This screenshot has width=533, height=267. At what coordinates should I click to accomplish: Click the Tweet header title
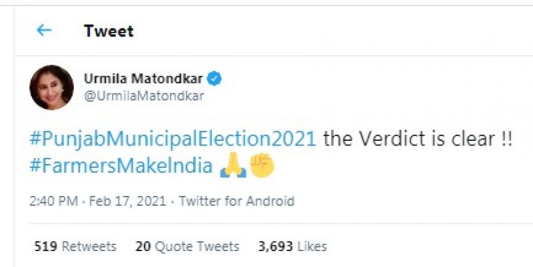(x=109, y=31)
